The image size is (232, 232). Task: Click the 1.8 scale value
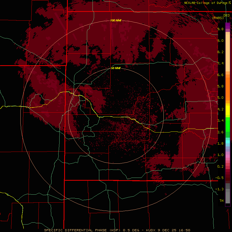point(220,144)
